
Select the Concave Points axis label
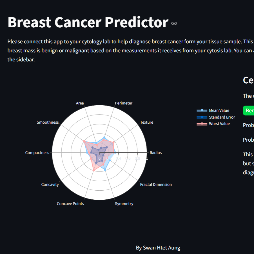point(70,204)
